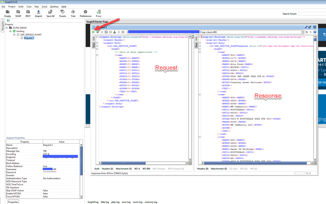The image size is (326, 204).
Task: Click the binding interface icon
Action: click(x=14, y=31)
